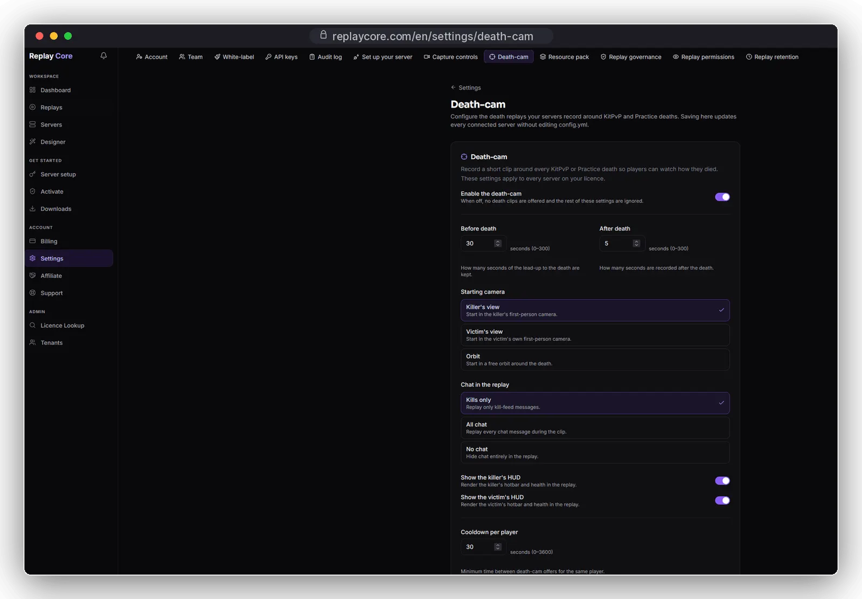The height and width of the screenshot is (599, 862).
Task: Click the Audit log tab's clipboard icon
Action: [x=312, y=57]
